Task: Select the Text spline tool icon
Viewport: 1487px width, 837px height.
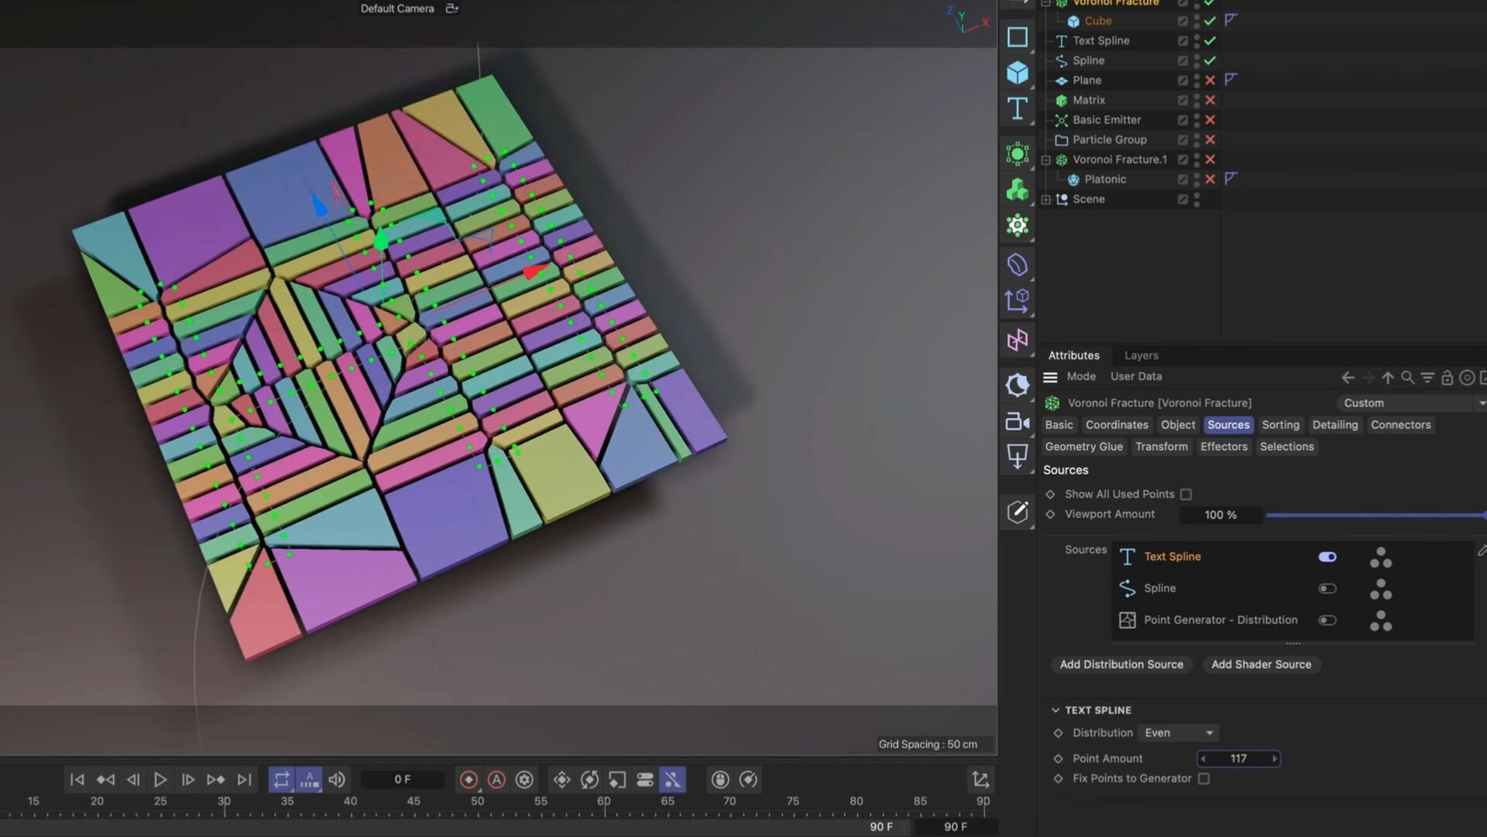Action: [x=1017, y=108]
